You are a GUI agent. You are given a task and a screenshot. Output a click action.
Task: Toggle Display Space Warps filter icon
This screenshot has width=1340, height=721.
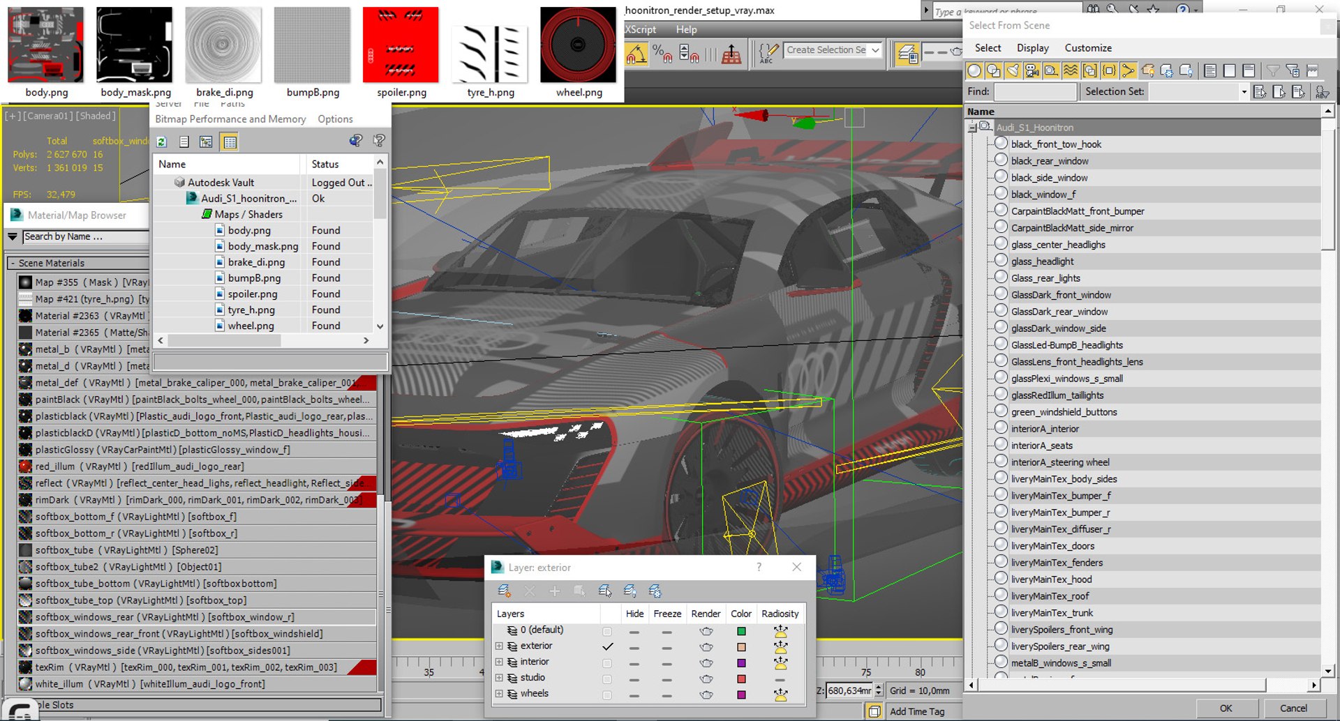1071,70
